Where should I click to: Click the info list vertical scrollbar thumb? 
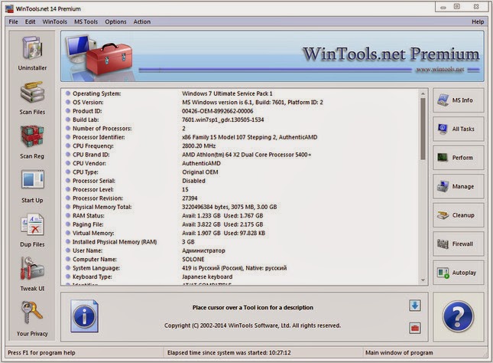coord(423,129)
